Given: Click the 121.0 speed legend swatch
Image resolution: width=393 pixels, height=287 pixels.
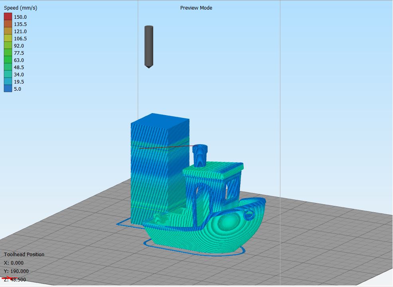Looking at the screenshot, I should point(8,31).
